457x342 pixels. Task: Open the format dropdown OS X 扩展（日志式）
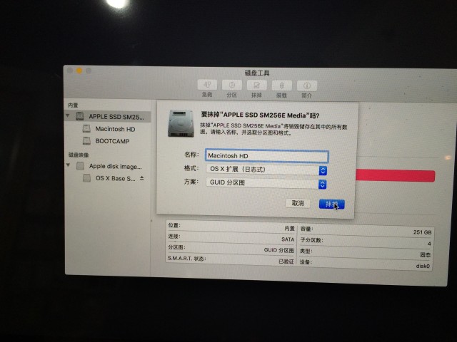tap(266, 170)
